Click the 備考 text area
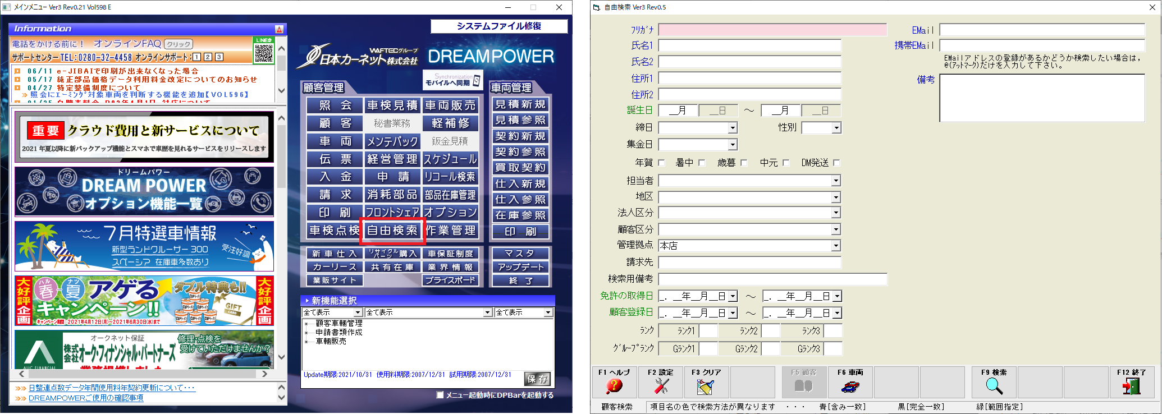 (1042, 98)
